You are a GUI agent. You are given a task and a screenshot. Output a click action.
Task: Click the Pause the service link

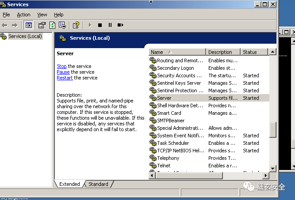[x=63, y=72]
